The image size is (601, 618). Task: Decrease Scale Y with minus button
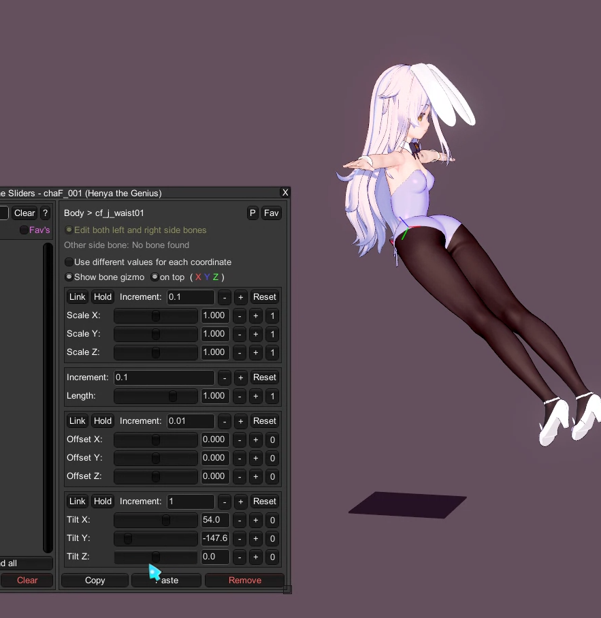coord(240,335)
